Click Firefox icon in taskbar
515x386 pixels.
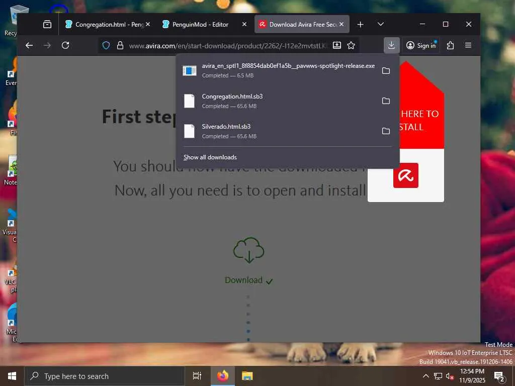pyautogui.click(x=222, y=376)
